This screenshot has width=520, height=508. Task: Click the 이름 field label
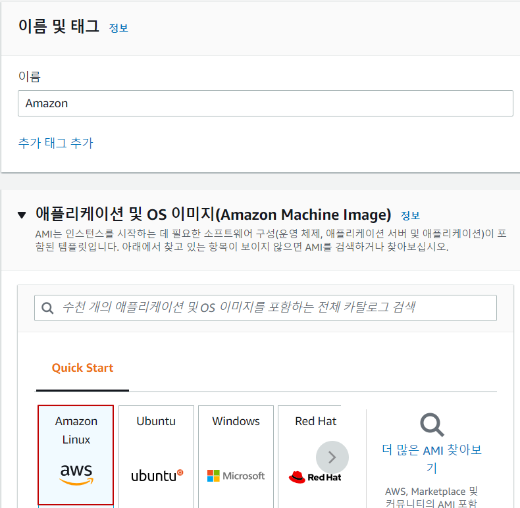30,76
